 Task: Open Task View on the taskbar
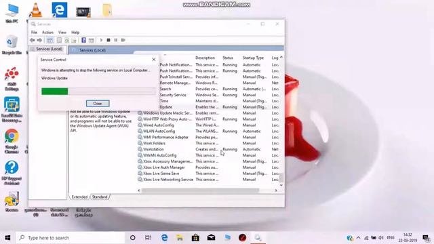pyautogui.click(x=148, y=238)
